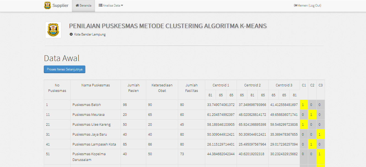Click the Bandar Lampung city emblem thumbnail
Screen dimensions: 366x167
click(x=53, y=30)
